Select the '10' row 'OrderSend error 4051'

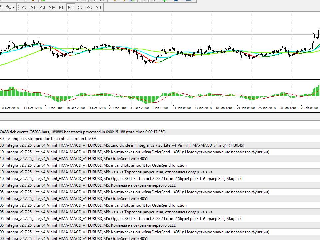pos(160,159)
